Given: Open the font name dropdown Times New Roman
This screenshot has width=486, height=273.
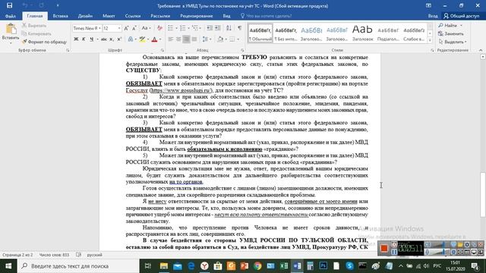Looking at the screenshot, I should (99, 28).
